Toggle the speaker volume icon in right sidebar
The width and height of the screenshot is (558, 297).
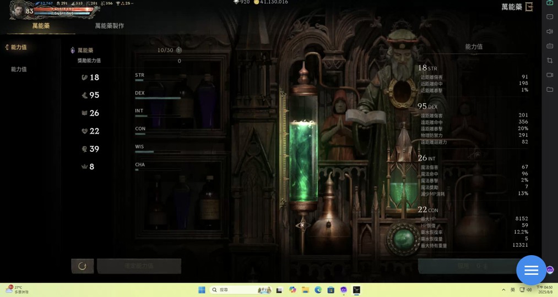coord(550,31)
